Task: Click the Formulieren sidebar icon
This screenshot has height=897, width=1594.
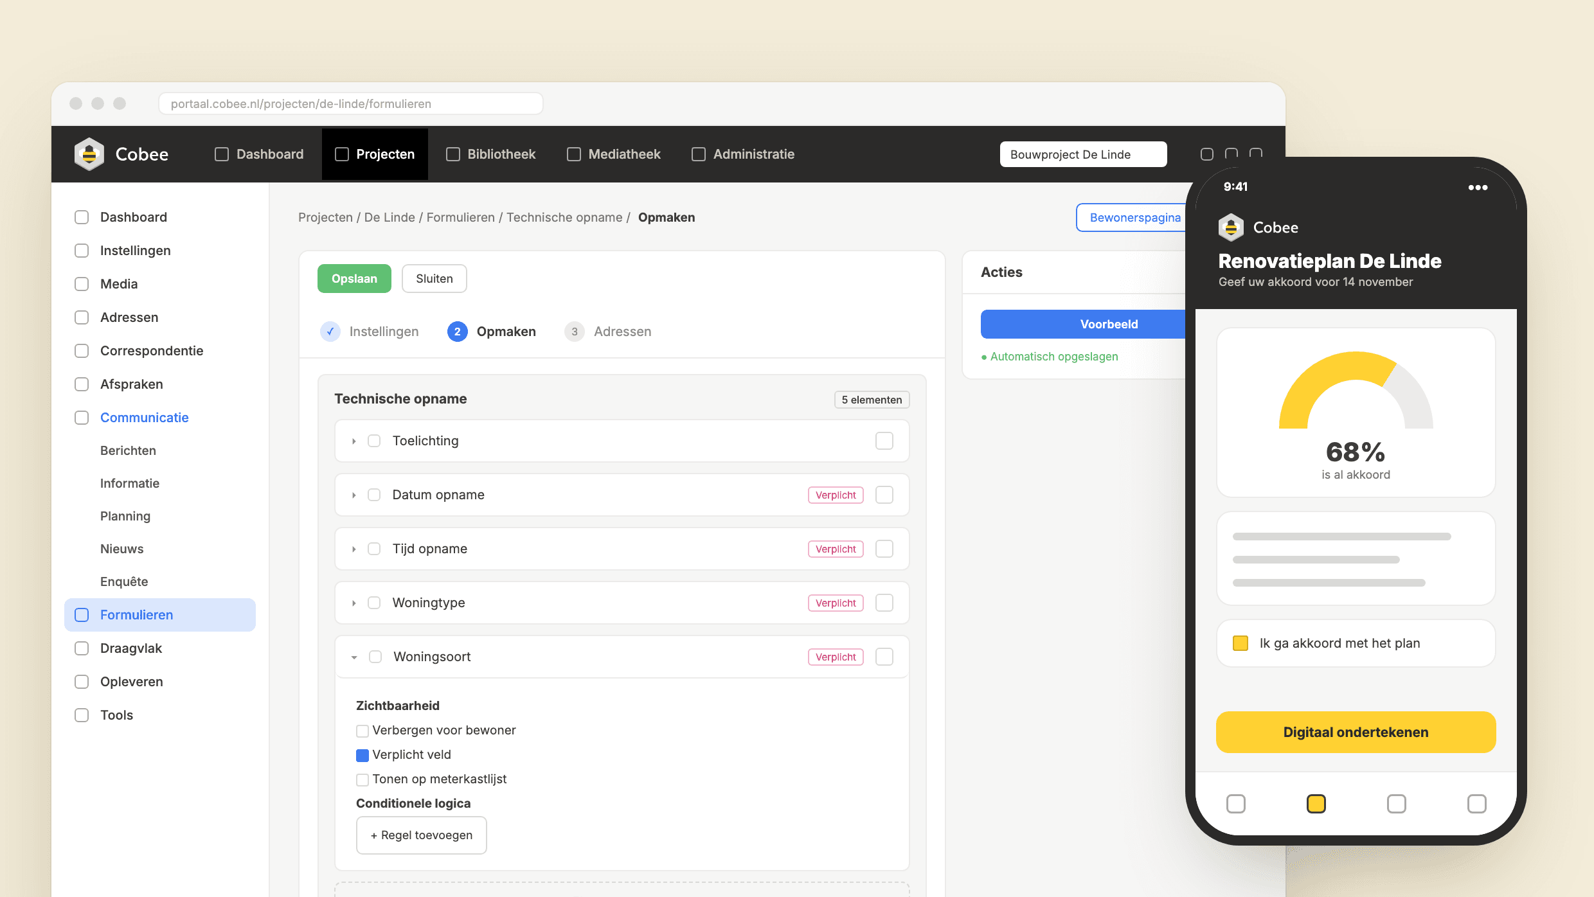Action: (82, 615)
